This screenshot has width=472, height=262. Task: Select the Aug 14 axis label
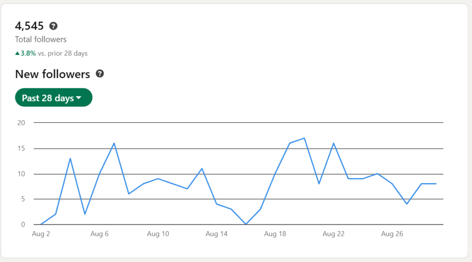pos(217,234)
